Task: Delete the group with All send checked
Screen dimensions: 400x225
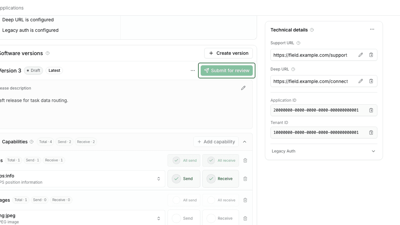Action: point(245,160)
